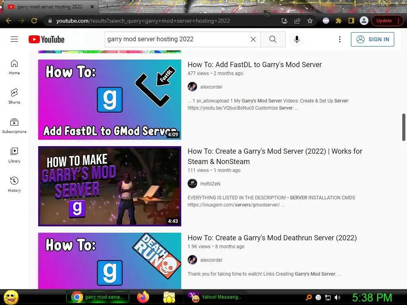The image size is (407, 305).
Task: Click '111 views • 1 month ago' text
Action: tap(214, 170)
